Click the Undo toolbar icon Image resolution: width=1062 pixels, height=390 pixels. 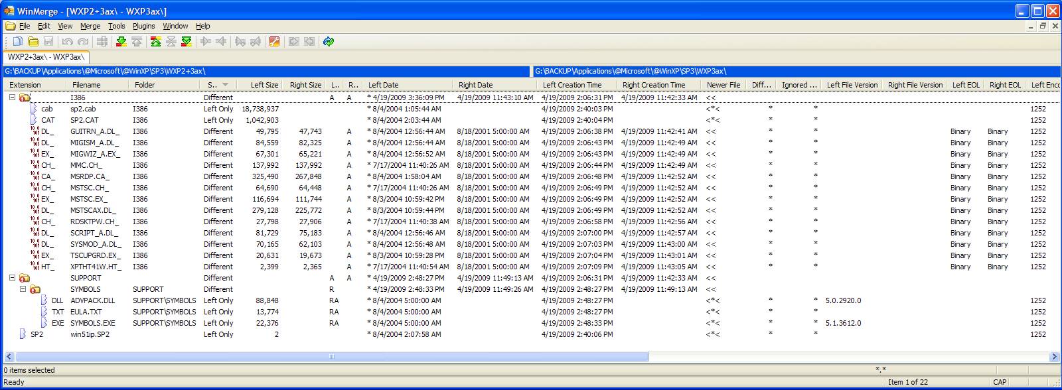(67, 42)
